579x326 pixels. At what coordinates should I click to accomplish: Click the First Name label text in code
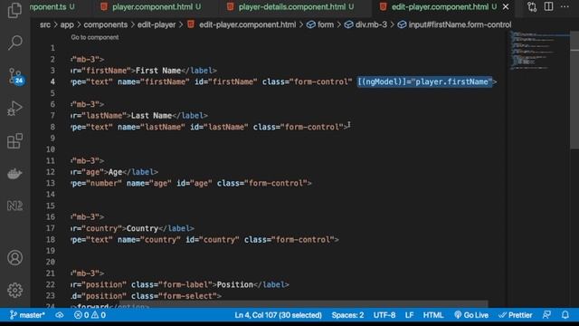[x=158, y=71]
